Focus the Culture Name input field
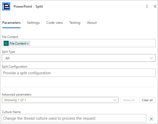Viewport: 158px width, 124px height. click(74, 118)
